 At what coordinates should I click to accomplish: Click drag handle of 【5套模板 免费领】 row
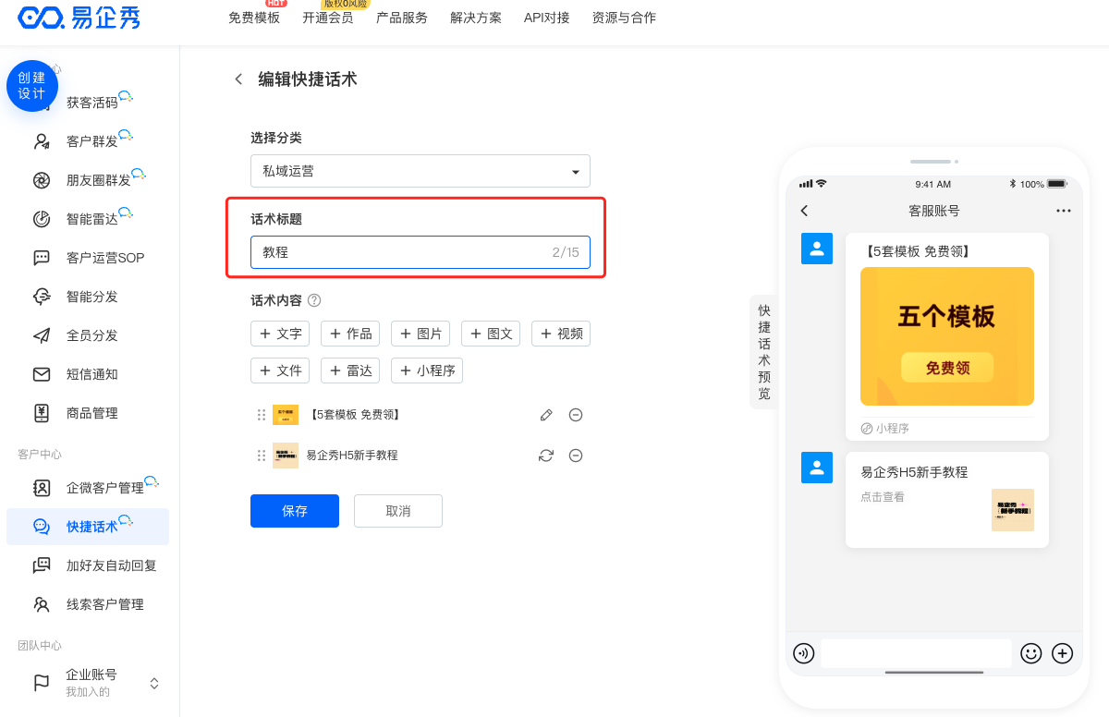262,415
